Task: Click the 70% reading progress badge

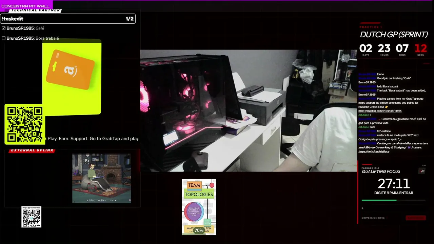Action: pos(199,230)
